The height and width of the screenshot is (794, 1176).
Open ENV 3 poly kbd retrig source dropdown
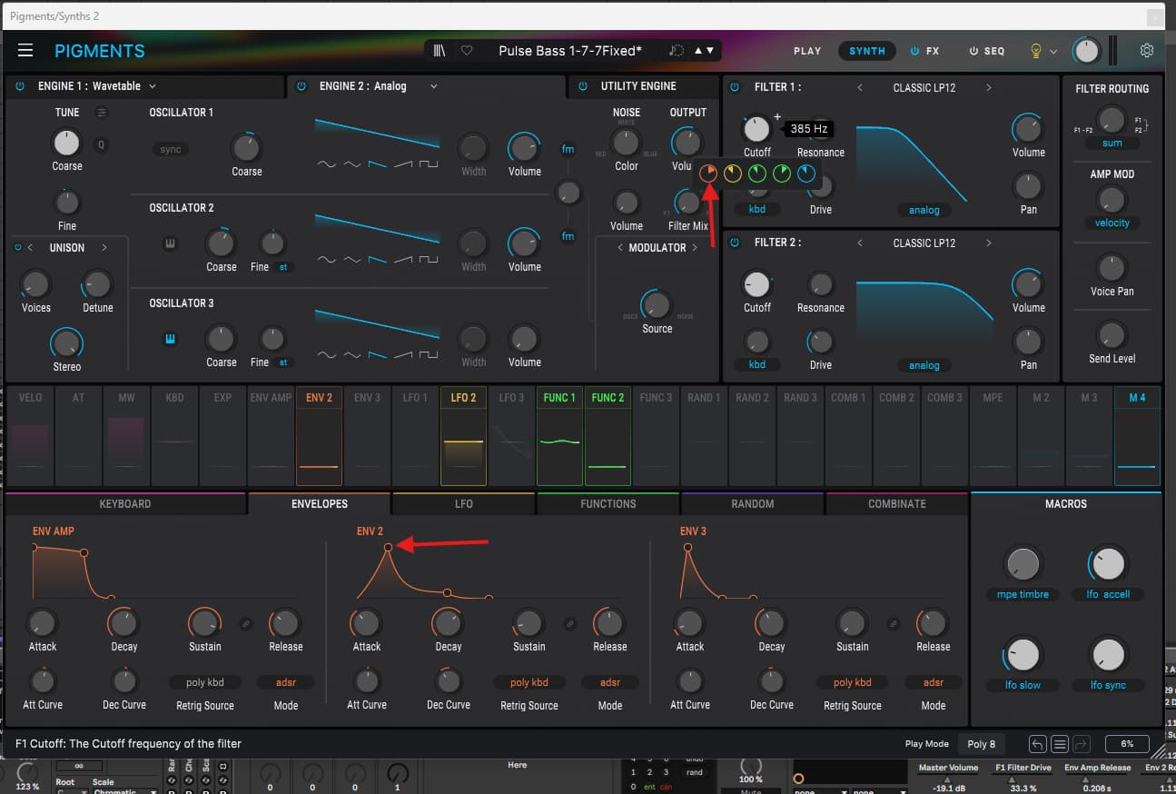coord(853,682)
